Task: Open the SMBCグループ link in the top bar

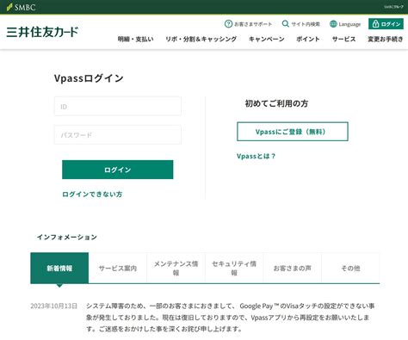Action: [393, 7]
